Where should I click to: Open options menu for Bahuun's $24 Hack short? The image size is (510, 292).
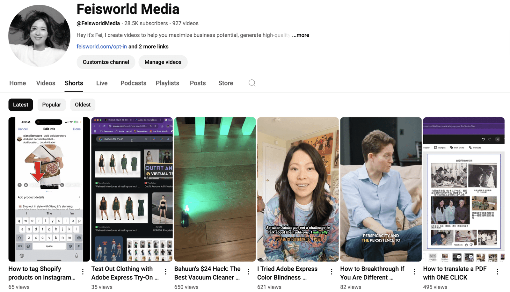tap(249, 272)
